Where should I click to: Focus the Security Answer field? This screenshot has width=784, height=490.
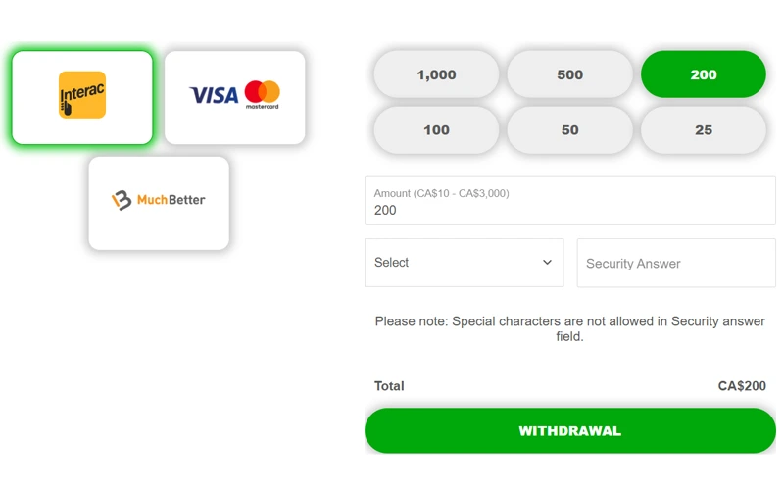(676, 263)
